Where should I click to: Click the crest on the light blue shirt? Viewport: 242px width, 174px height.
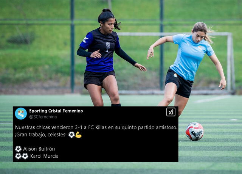(200, 47)
